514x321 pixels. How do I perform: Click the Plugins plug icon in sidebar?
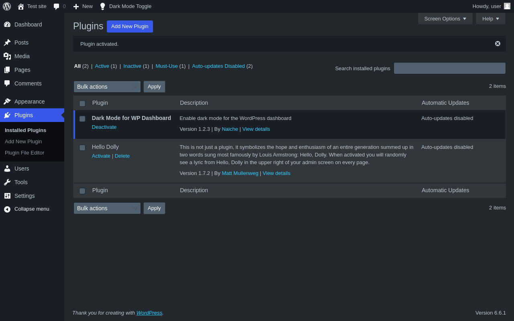click(x=7, y=115)
